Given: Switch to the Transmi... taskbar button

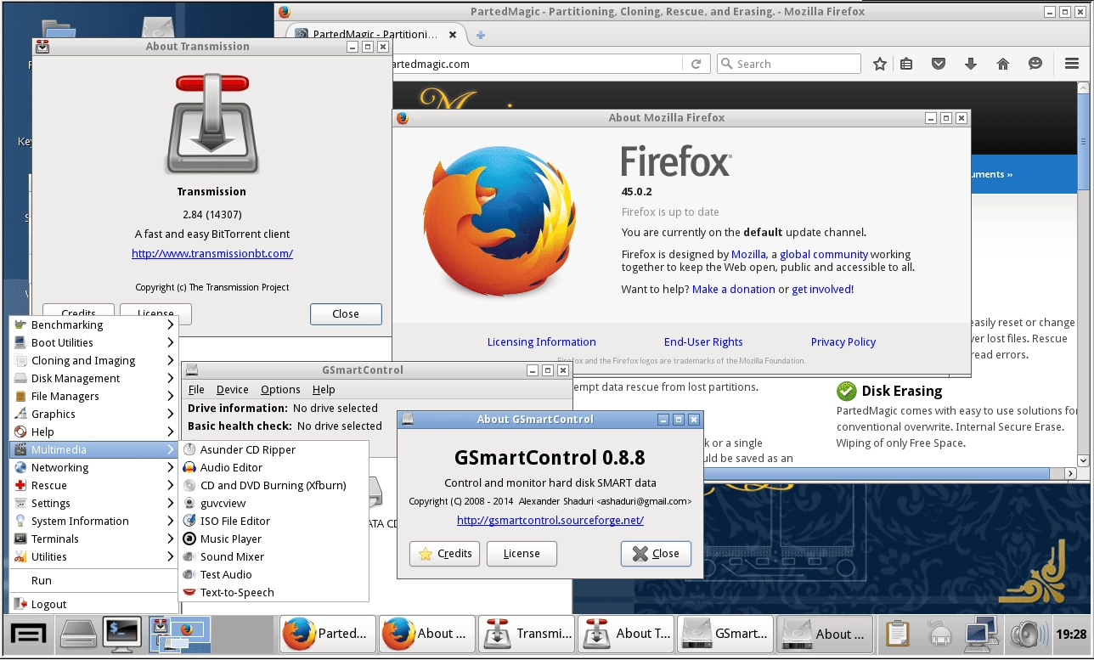Looking at the screenshot, I should [x=526, y=634].
